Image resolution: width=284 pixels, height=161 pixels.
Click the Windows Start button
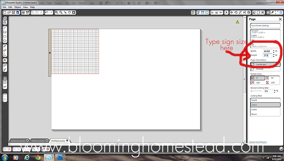tap(5, 157)
